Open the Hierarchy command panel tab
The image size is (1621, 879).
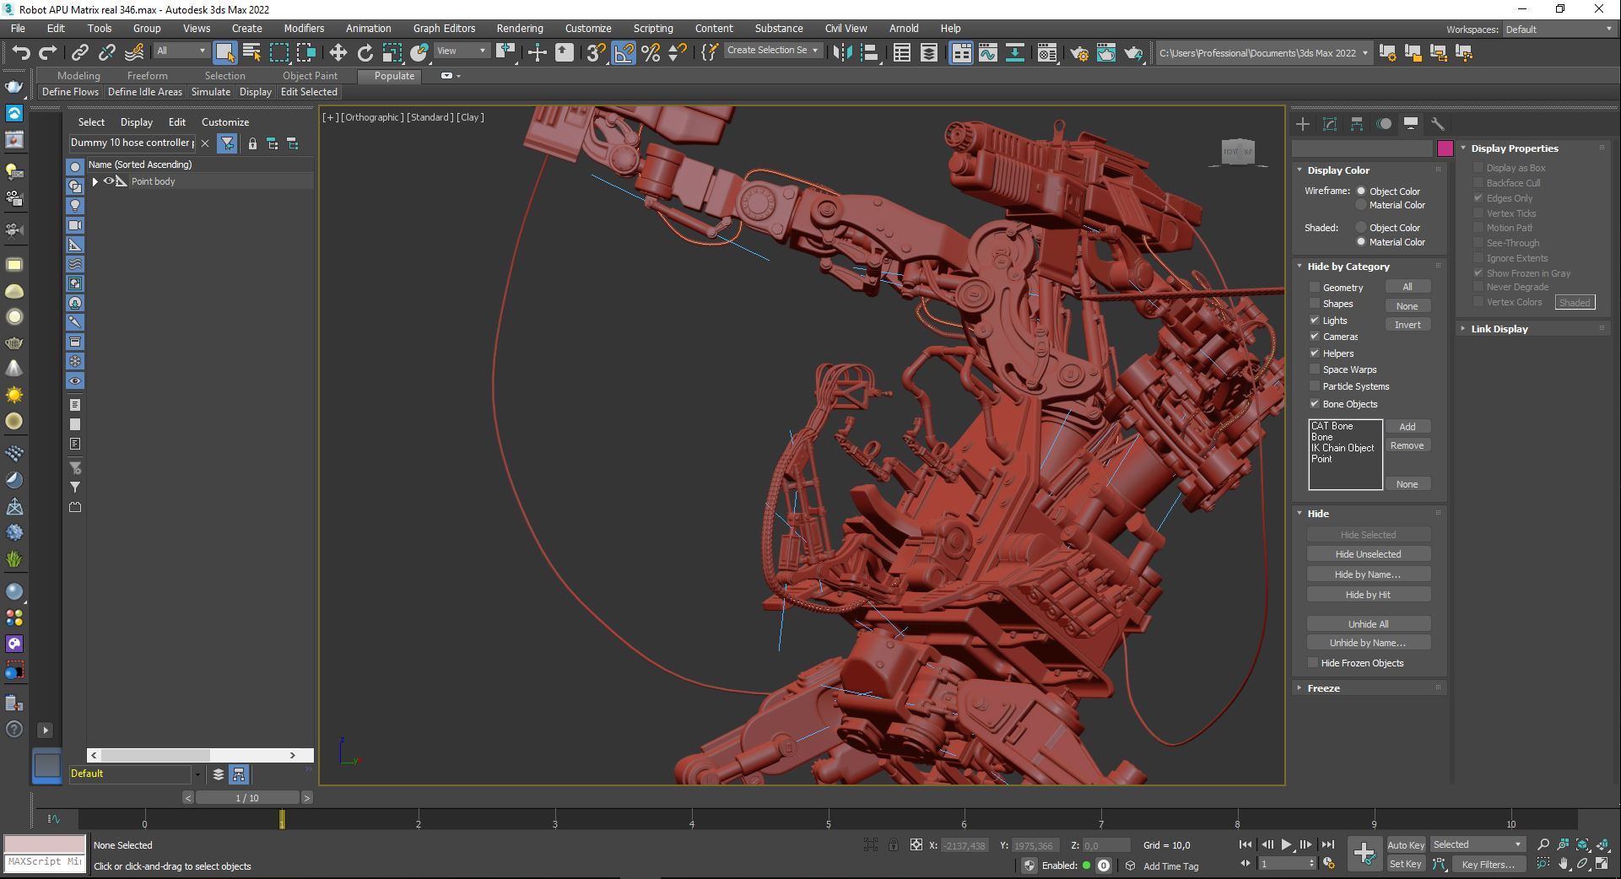click(x=1357, y=124)
